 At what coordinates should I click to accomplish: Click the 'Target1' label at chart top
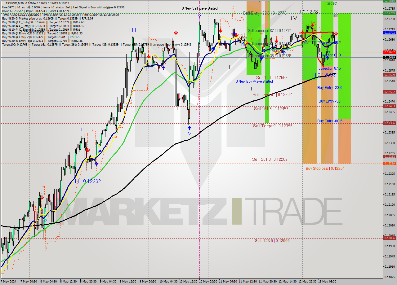[x=331, y=3]
